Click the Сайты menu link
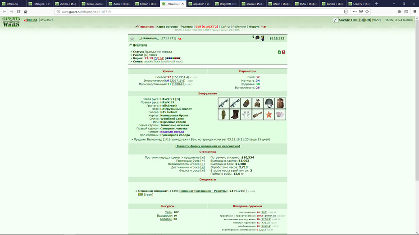419x235 pixels. coord(225,27)
